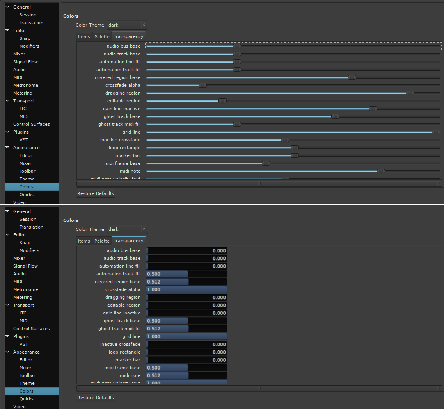Click the grid line slider handle in upper window

click(436, 132)
